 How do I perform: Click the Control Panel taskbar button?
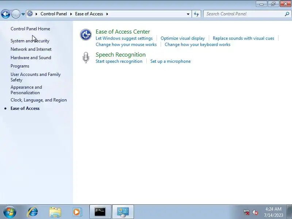pyautogui.click(x=123, y=212)
